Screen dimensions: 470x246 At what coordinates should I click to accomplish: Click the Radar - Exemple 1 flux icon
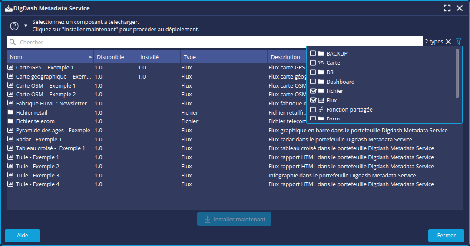pos(10,139)
